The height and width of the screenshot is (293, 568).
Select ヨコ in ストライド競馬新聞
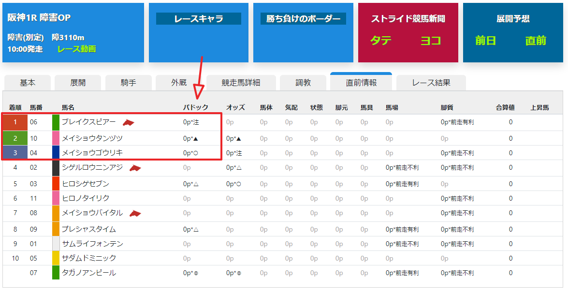click(430, 41)
